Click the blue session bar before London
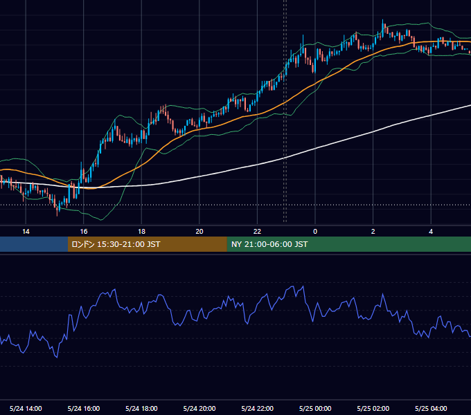Image resolution: width=471 pixels, height=415 pixels. coord(34,244)
